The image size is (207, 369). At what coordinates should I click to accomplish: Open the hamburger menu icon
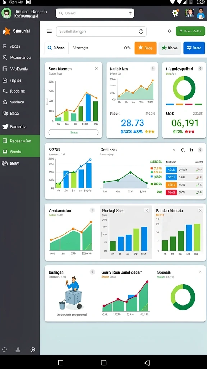[50, 31]
